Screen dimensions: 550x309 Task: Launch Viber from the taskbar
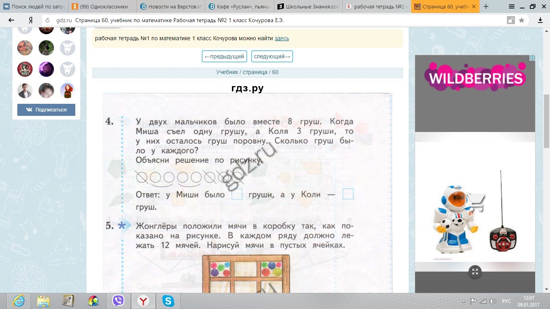click(x=118, y=301)
